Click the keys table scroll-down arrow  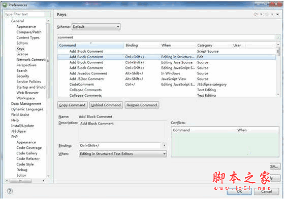(x=278, y=94)
